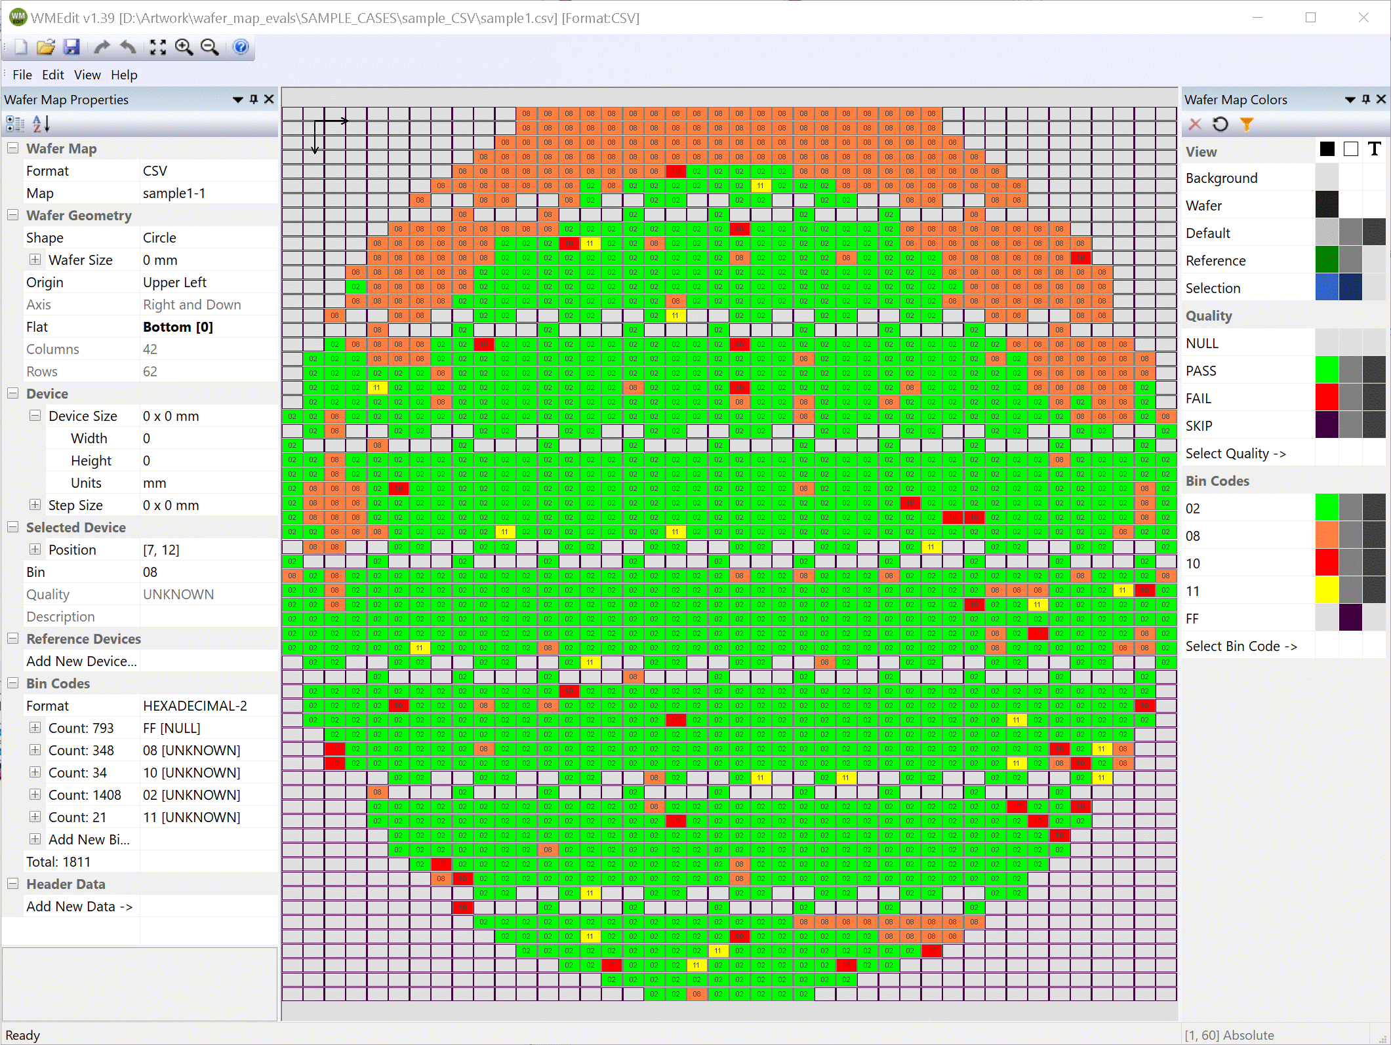Expand the Count 793 FF NULL bin
The image size is (1391, 1045).
pyautogui.click(x=35, y=728)
